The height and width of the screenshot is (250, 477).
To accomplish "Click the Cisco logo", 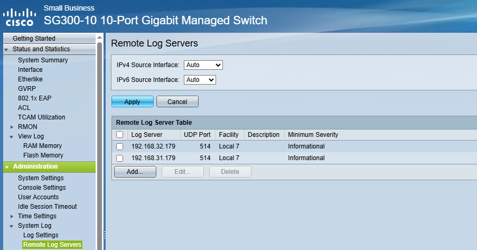I will coord(20,16).
